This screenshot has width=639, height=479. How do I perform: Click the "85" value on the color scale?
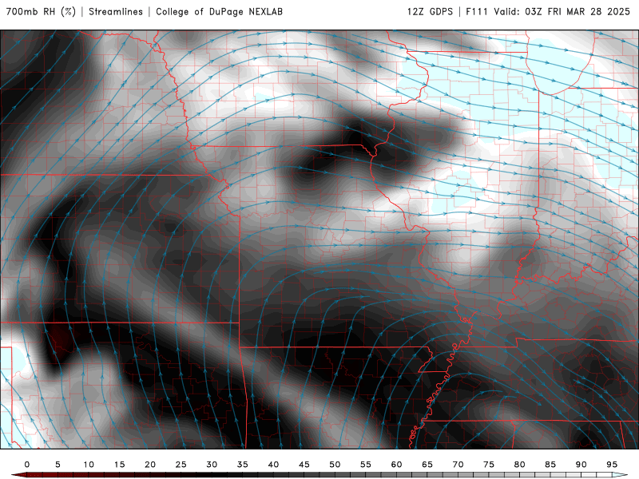tap(550, 465)
